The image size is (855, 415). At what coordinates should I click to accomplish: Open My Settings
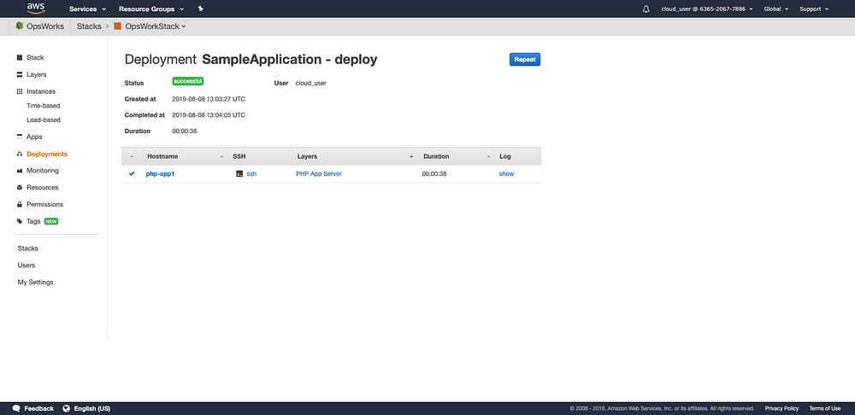[x=35, y=282]
